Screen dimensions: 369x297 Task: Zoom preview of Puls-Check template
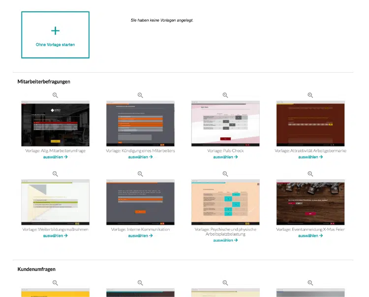[225, 95]
